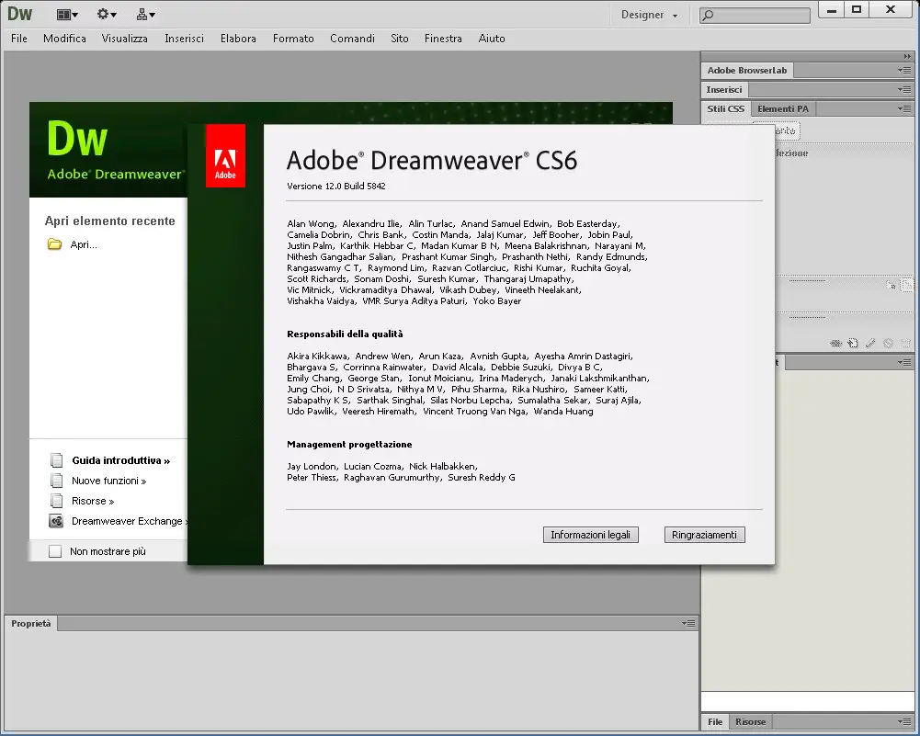Click the document icon beside Guida introduttiva

click(56, 460)
